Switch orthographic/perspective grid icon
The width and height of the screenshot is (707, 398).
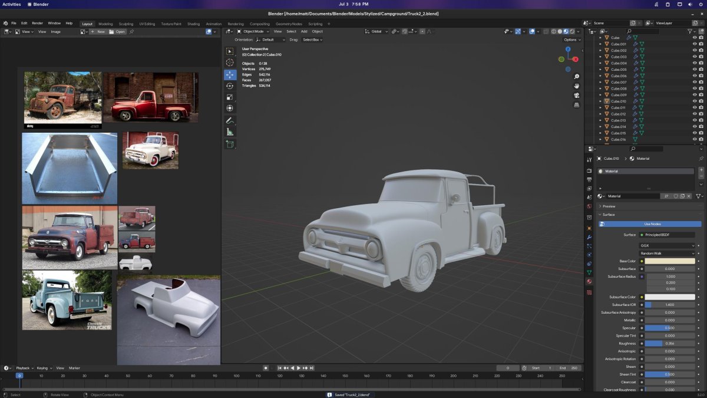tap(577, 105)
